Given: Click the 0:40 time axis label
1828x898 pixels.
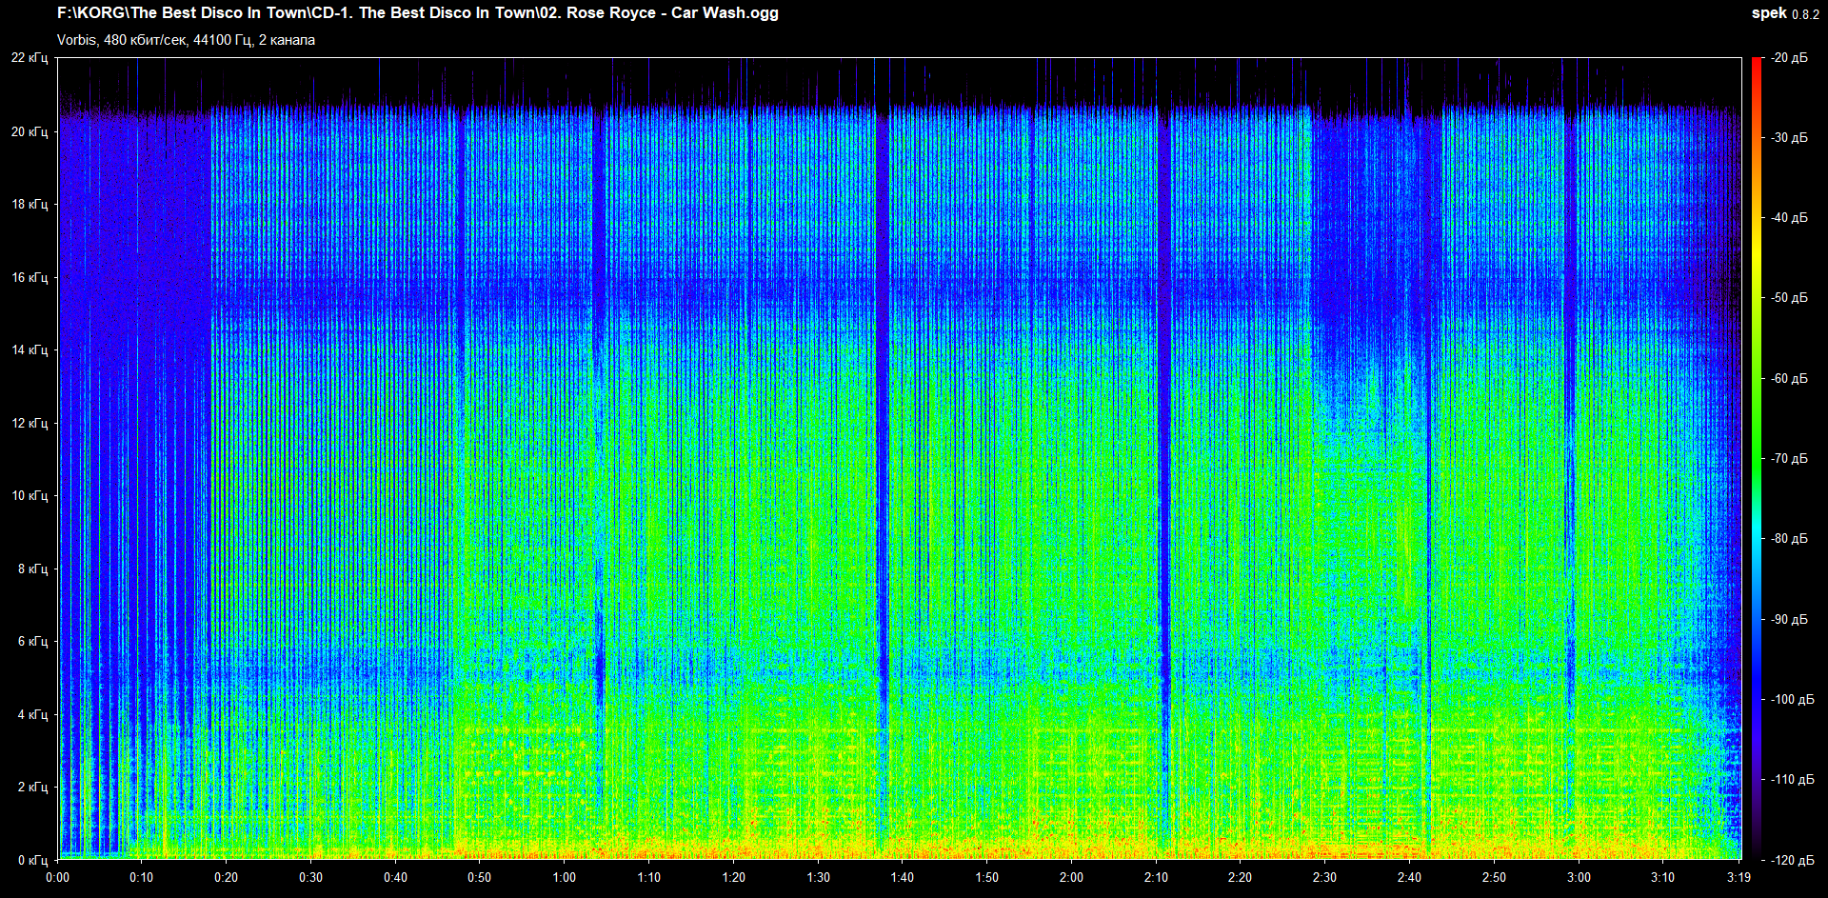Looking at the screenshot, I should pyautogui.click(x=395, y=877).
